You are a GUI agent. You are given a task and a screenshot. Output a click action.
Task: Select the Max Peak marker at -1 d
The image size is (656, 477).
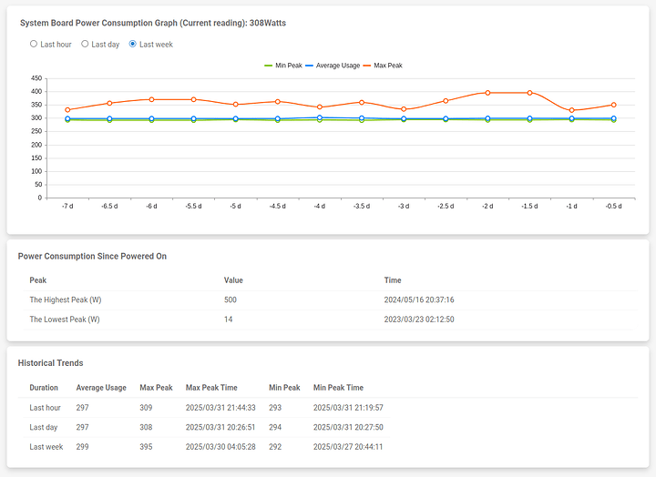point(571,110)
